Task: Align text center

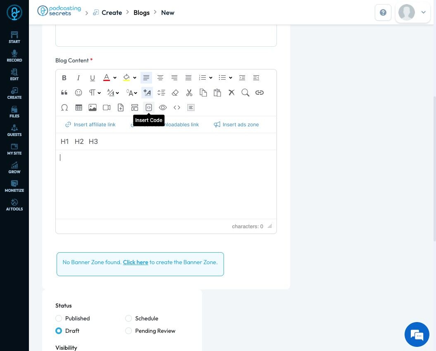Action: click(x=160, y=78)
